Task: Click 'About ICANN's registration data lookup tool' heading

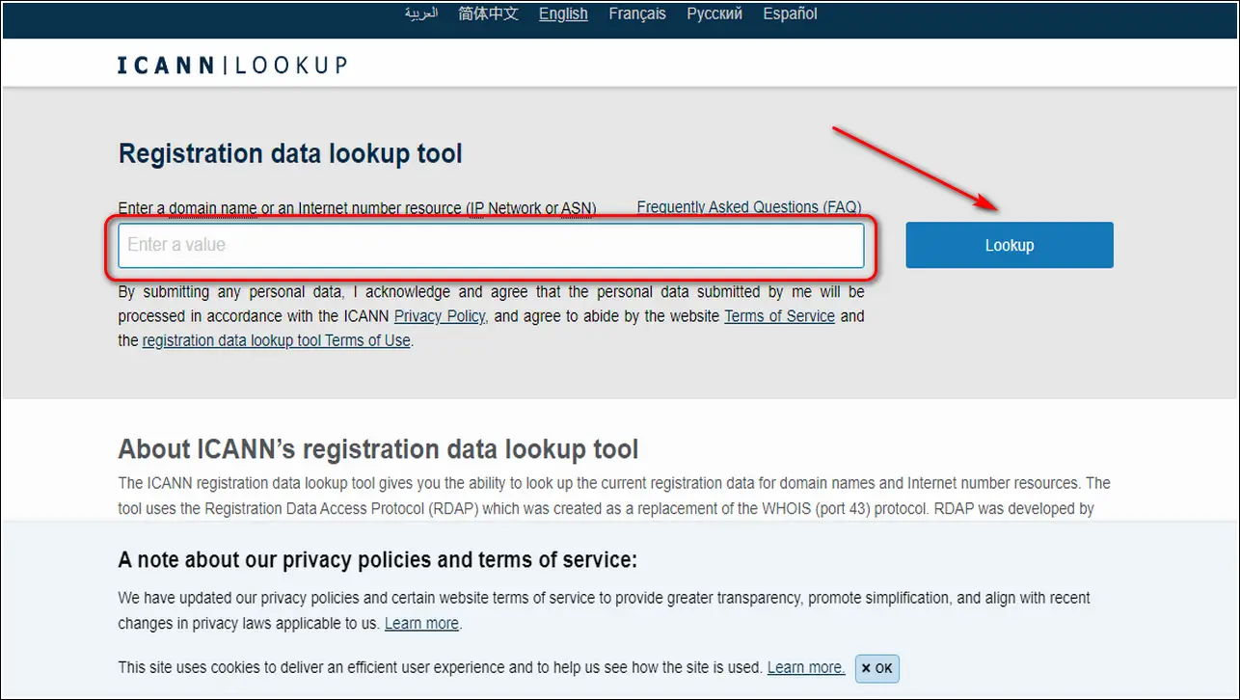Action: coord(378,449)
